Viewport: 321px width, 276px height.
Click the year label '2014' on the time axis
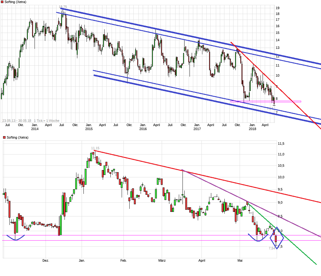click(35, 129)
